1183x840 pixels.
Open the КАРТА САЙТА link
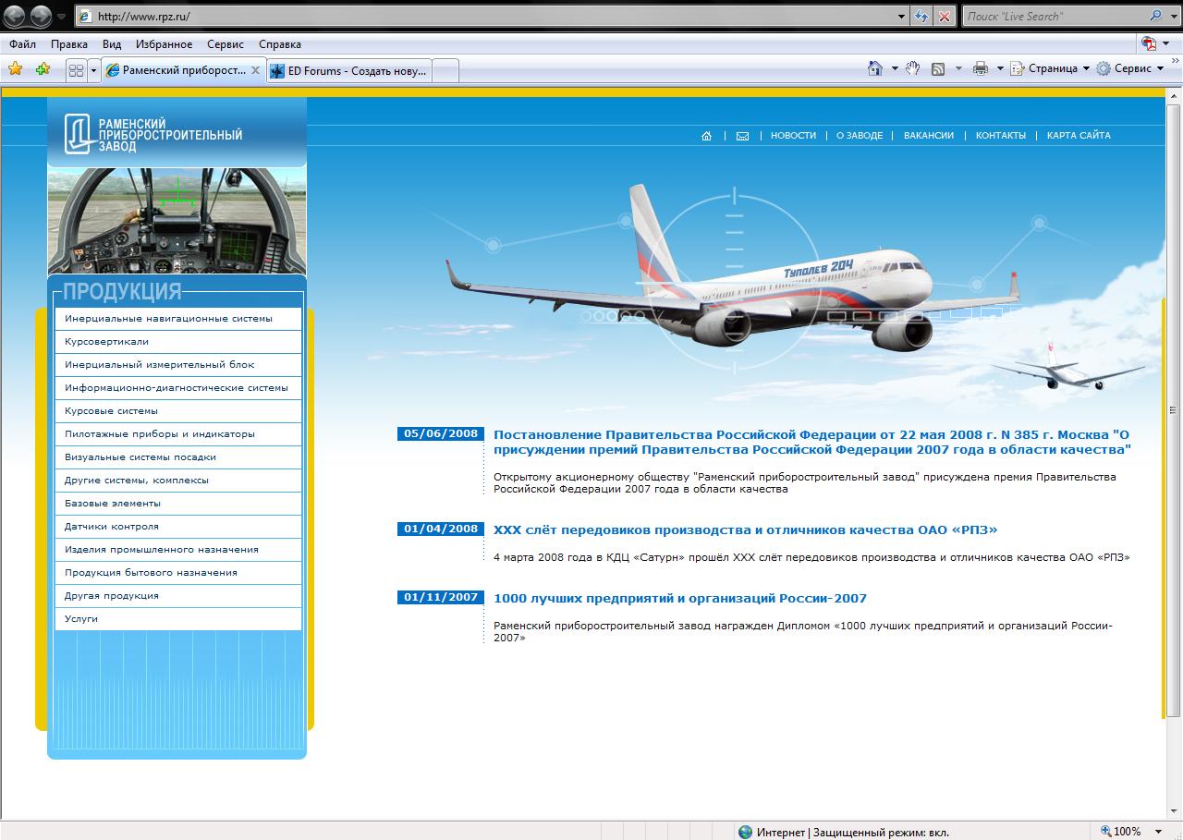coord(1079,136)
